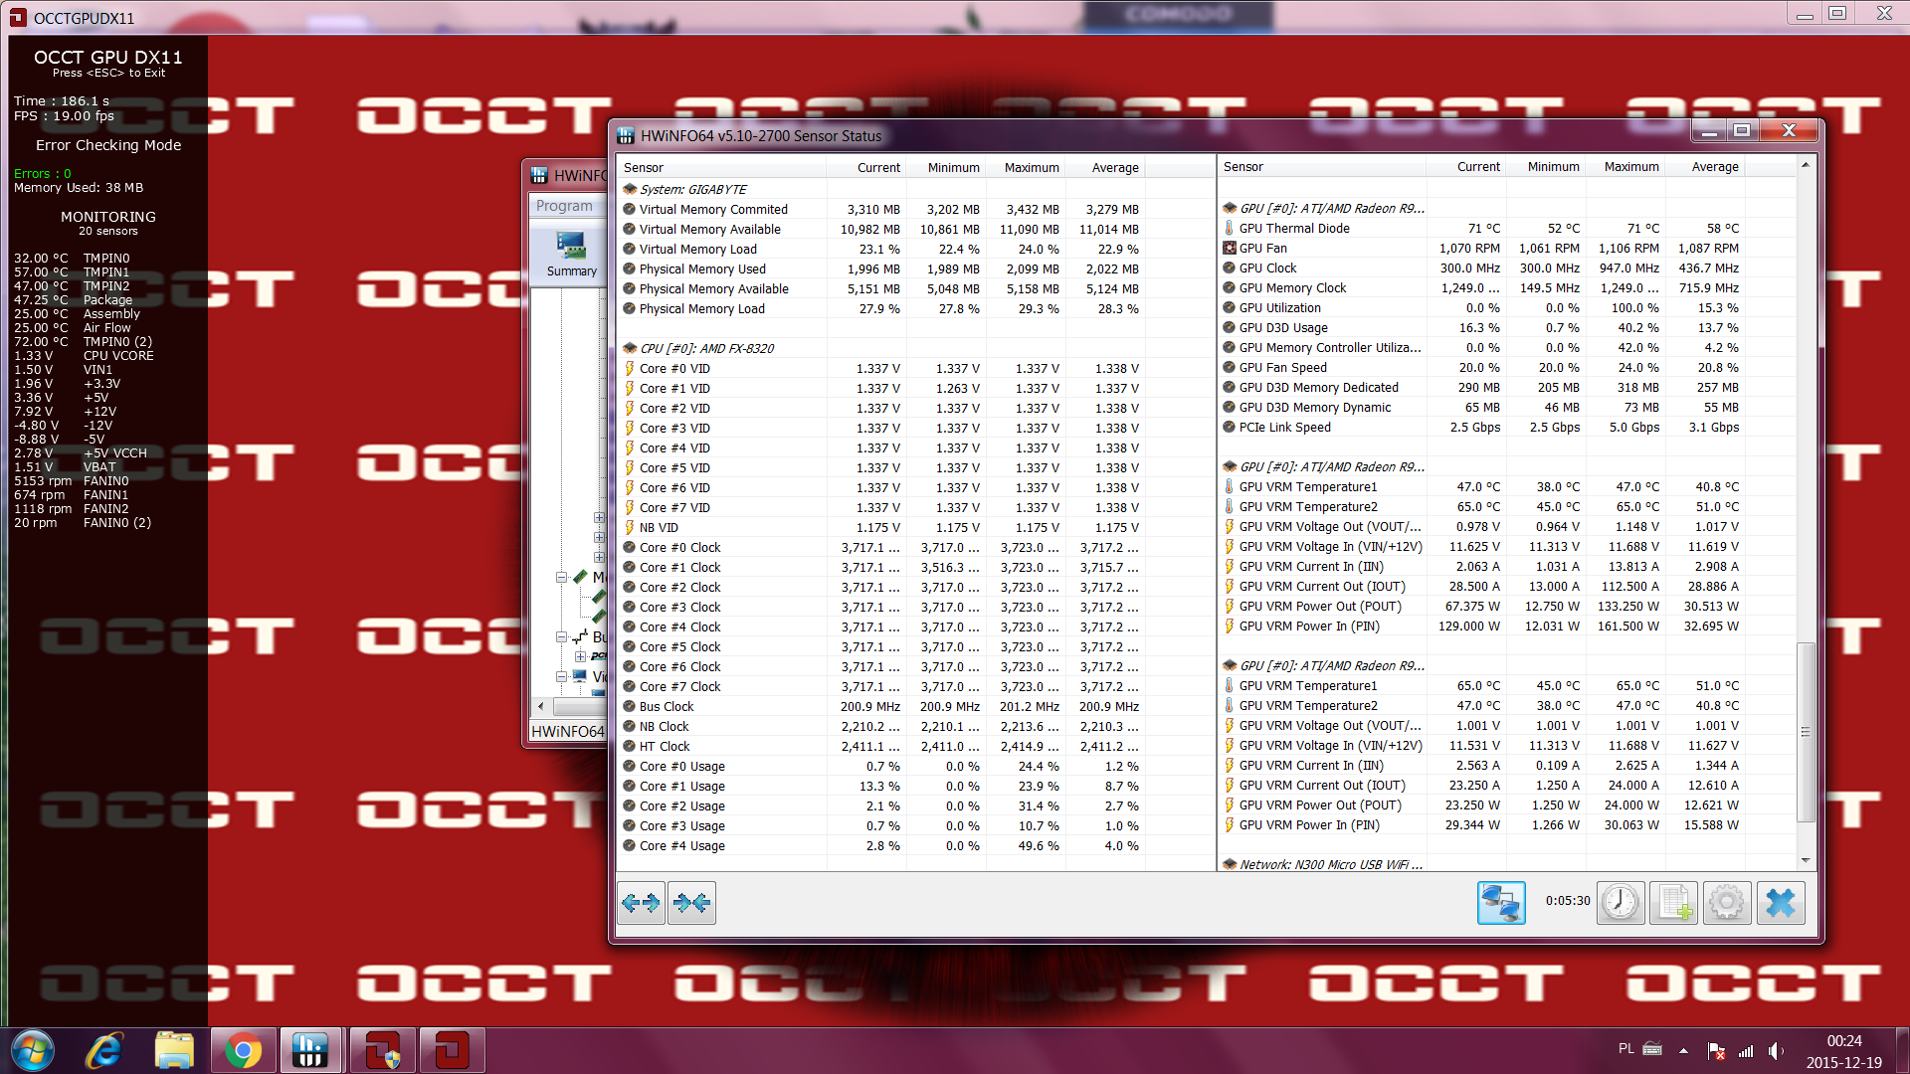
Task: Click the right pane Minimum column header
Action: tap(1545, 167)
